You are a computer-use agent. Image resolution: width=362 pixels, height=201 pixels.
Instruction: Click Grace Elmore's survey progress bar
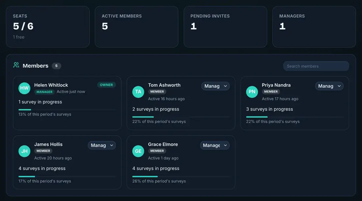181,177
